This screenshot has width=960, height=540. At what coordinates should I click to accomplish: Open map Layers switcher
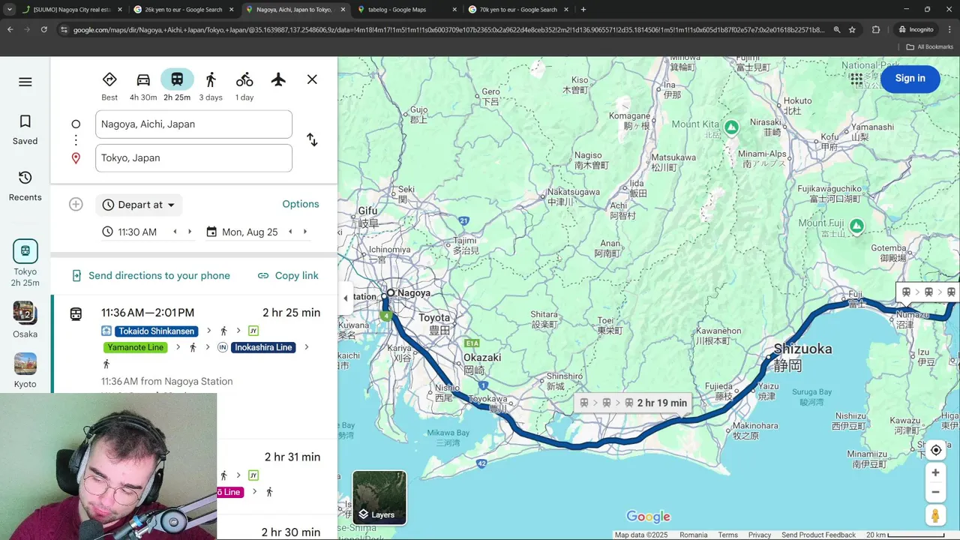[x=379, y=497]
